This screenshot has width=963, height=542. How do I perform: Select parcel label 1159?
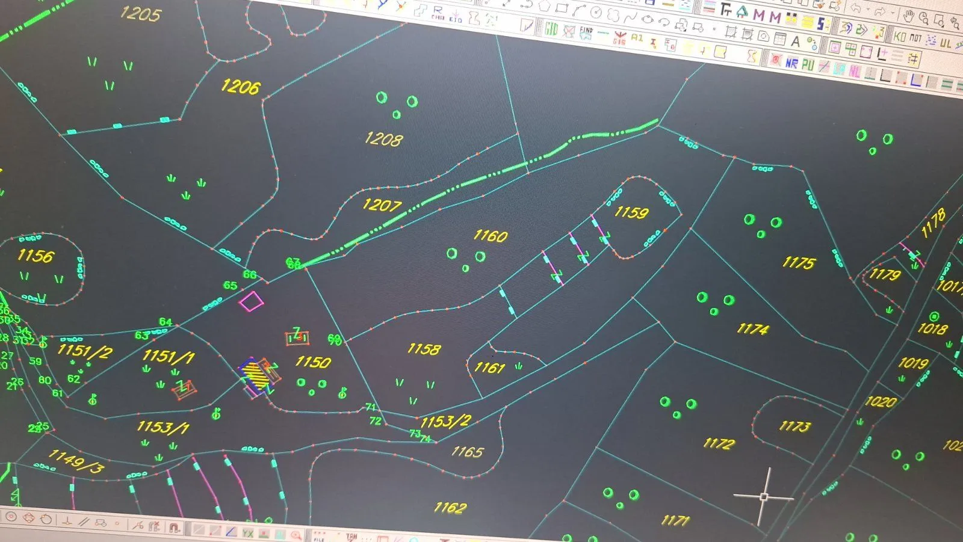[x=631, y=212]
